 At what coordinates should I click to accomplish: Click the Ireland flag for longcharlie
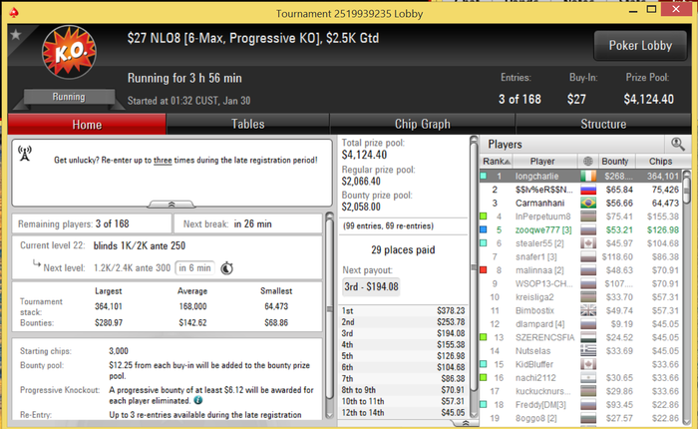point(588,176)
